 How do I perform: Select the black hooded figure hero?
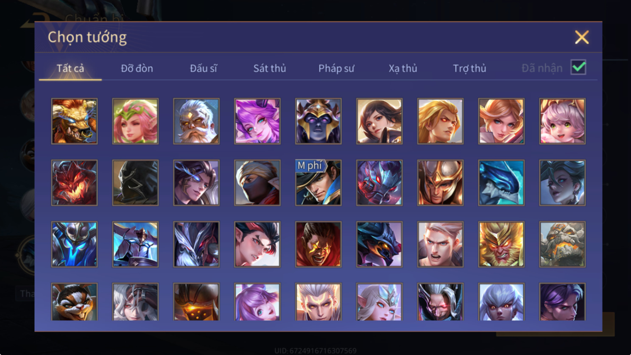click(135, 183)
